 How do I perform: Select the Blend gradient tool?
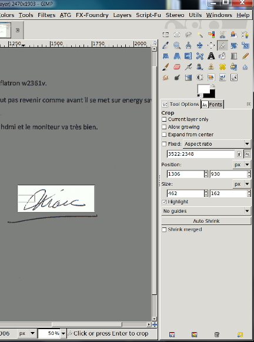pyautogui.click(x=233, y=56)
